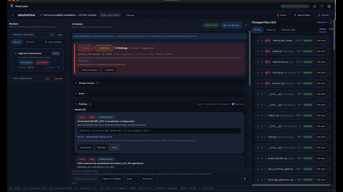Show All (93) changed files

[257, 30]
